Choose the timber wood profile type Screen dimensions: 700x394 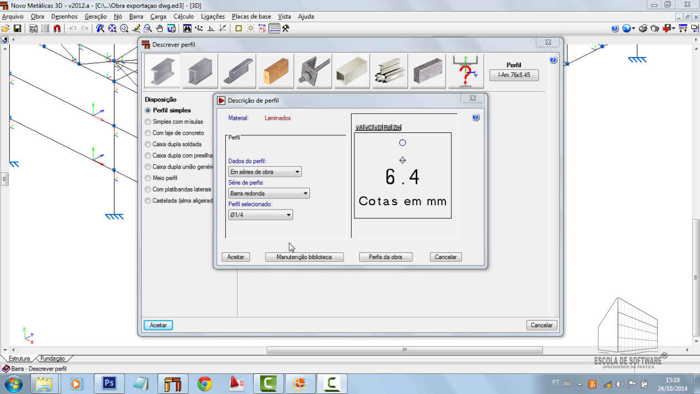(x=276, y=71)
